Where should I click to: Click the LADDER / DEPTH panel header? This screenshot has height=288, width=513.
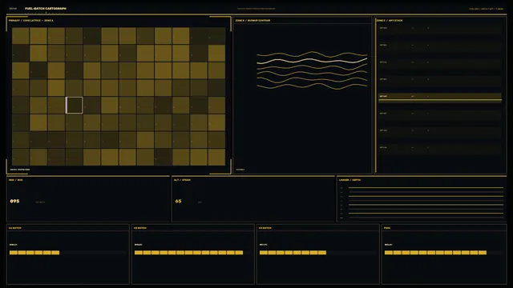[x=349, y=180]
